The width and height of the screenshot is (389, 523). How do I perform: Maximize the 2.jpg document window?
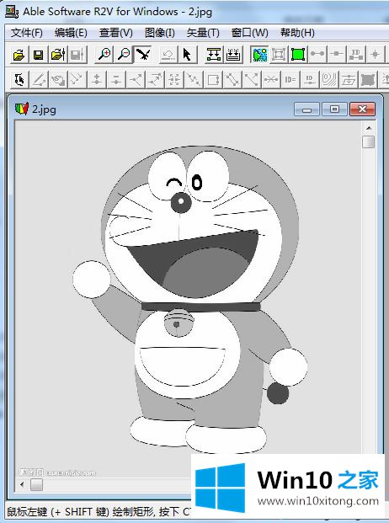point(334,109)
